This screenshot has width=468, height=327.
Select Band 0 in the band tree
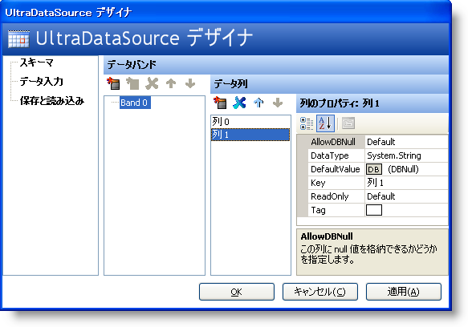tap(135, 103)
